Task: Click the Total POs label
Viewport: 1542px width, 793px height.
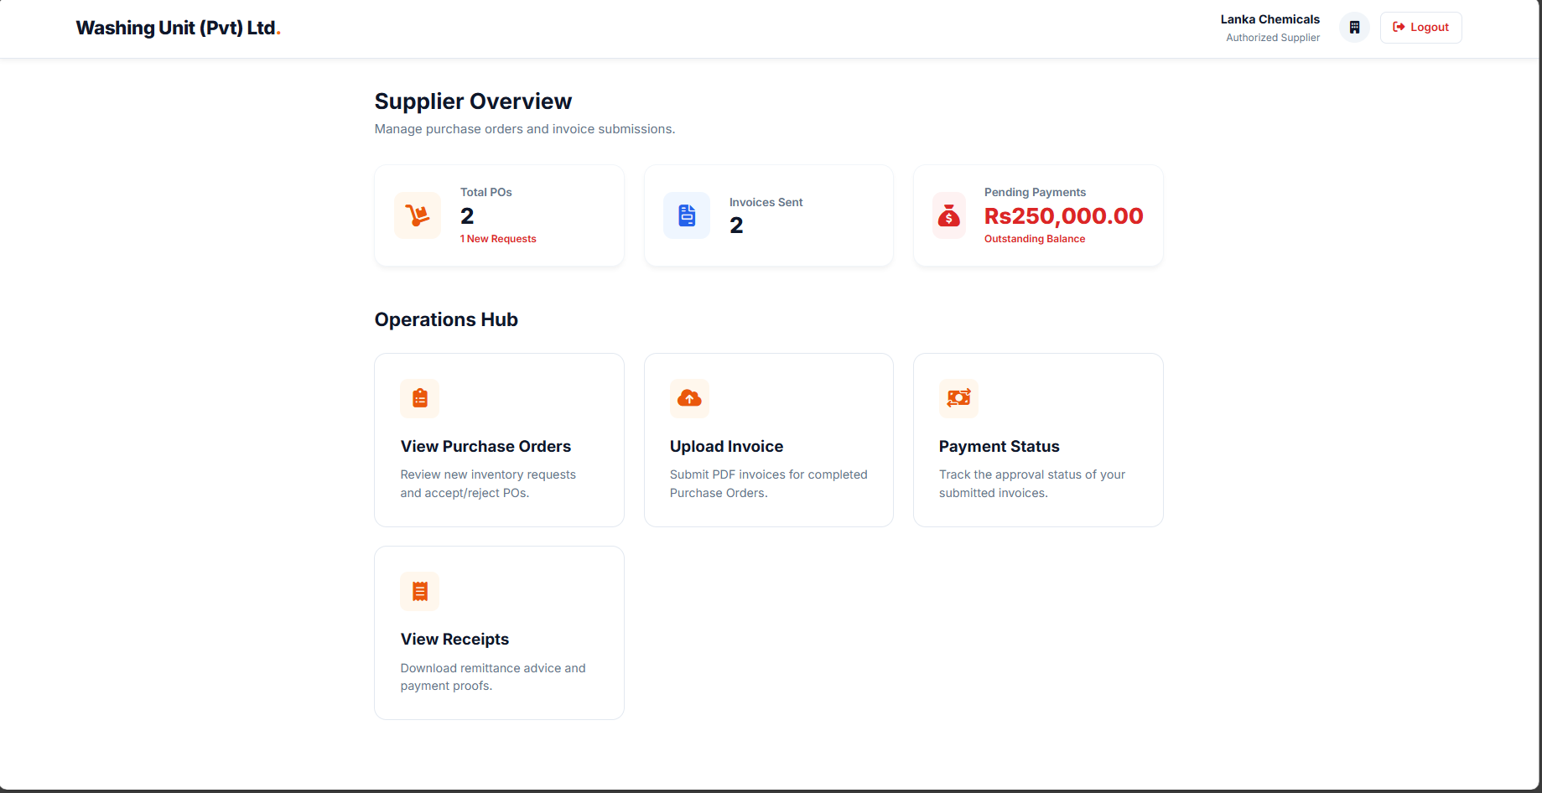Action: coord(485,192)
